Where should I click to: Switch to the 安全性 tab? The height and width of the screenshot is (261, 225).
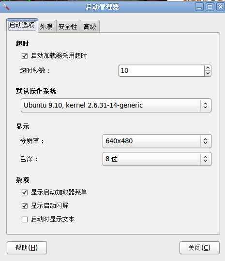tap(68, 27)
